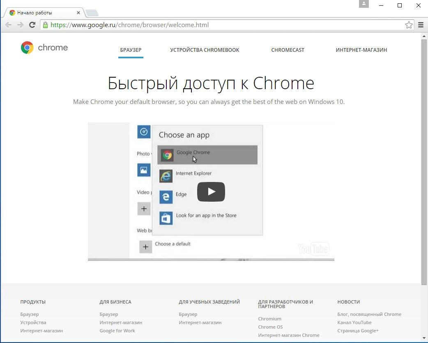
Task: Click the Chrome OS footer link
Action: (x=270, y=327)
